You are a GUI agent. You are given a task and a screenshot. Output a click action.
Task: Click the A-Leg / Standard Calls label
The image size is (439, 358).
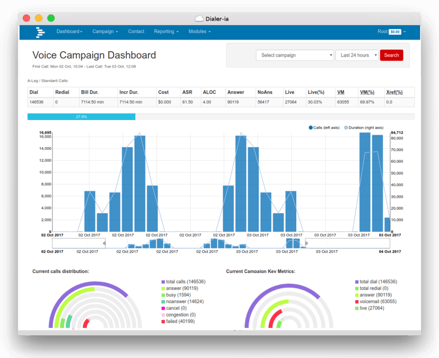(x=48, y=81)
